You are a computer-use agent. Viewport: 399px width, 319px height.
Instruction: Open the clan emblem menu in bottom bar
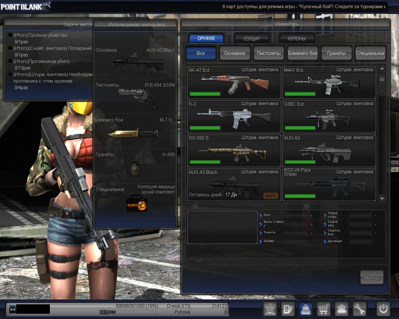pyautogui.click(x=270, y=309)
